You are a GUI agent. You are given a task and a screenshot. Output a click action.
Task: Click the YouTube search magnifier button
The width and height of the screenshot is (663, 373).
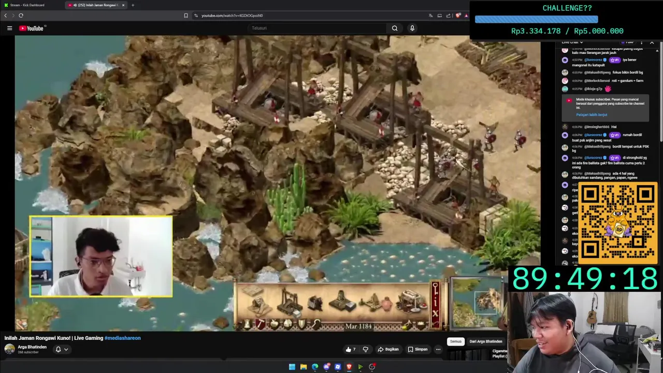395,28
